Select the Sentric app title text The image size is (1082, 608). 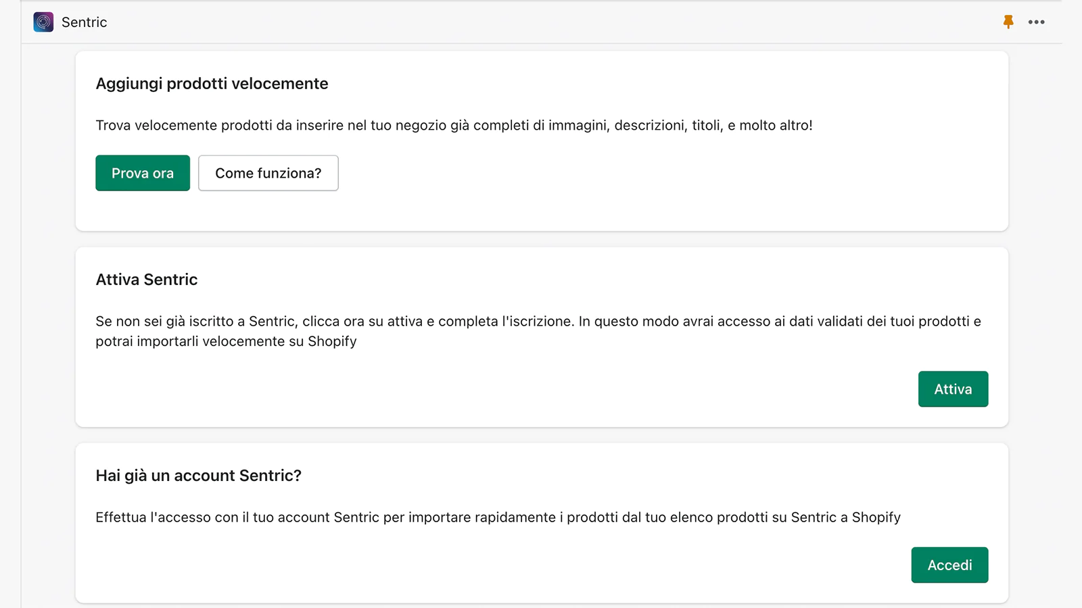(85, 22)
